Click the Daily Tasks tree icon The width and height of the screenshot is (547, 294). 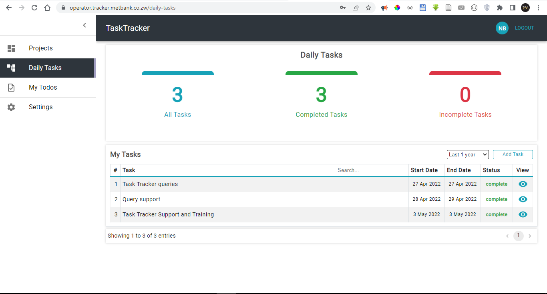pyautogui.click(x=11, y=68)
